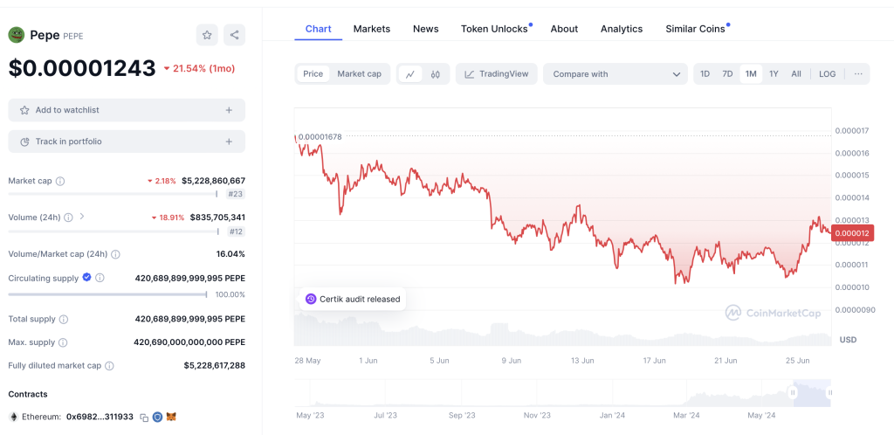Viewport: 894px width, 435px height.
Task: Open the Chart tab
Action: click(318, 29)
